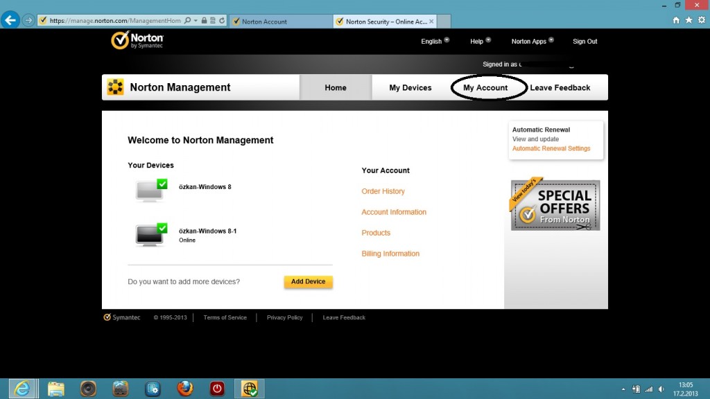Viewport: 710px width, 399px height.
Task: Open the My Devices menu tab
Action: (x=410, y=88)
